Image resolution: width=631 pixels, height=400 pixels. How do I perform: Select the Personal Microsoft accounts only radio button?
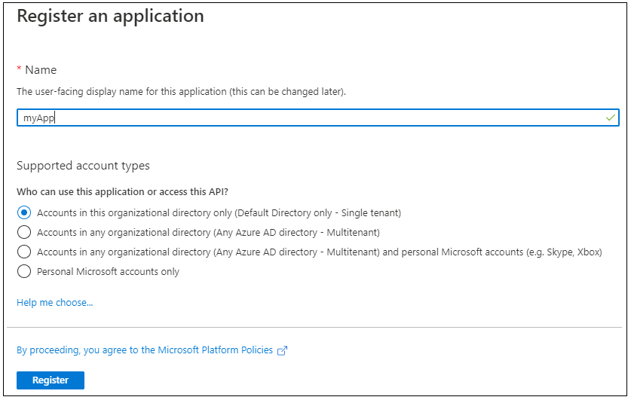pyautogui.click(x=24, y=271)
